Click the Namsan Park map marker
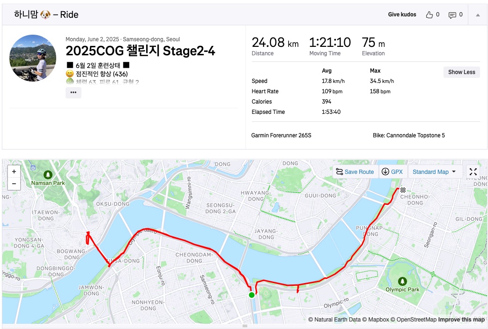 coord(47,175)
